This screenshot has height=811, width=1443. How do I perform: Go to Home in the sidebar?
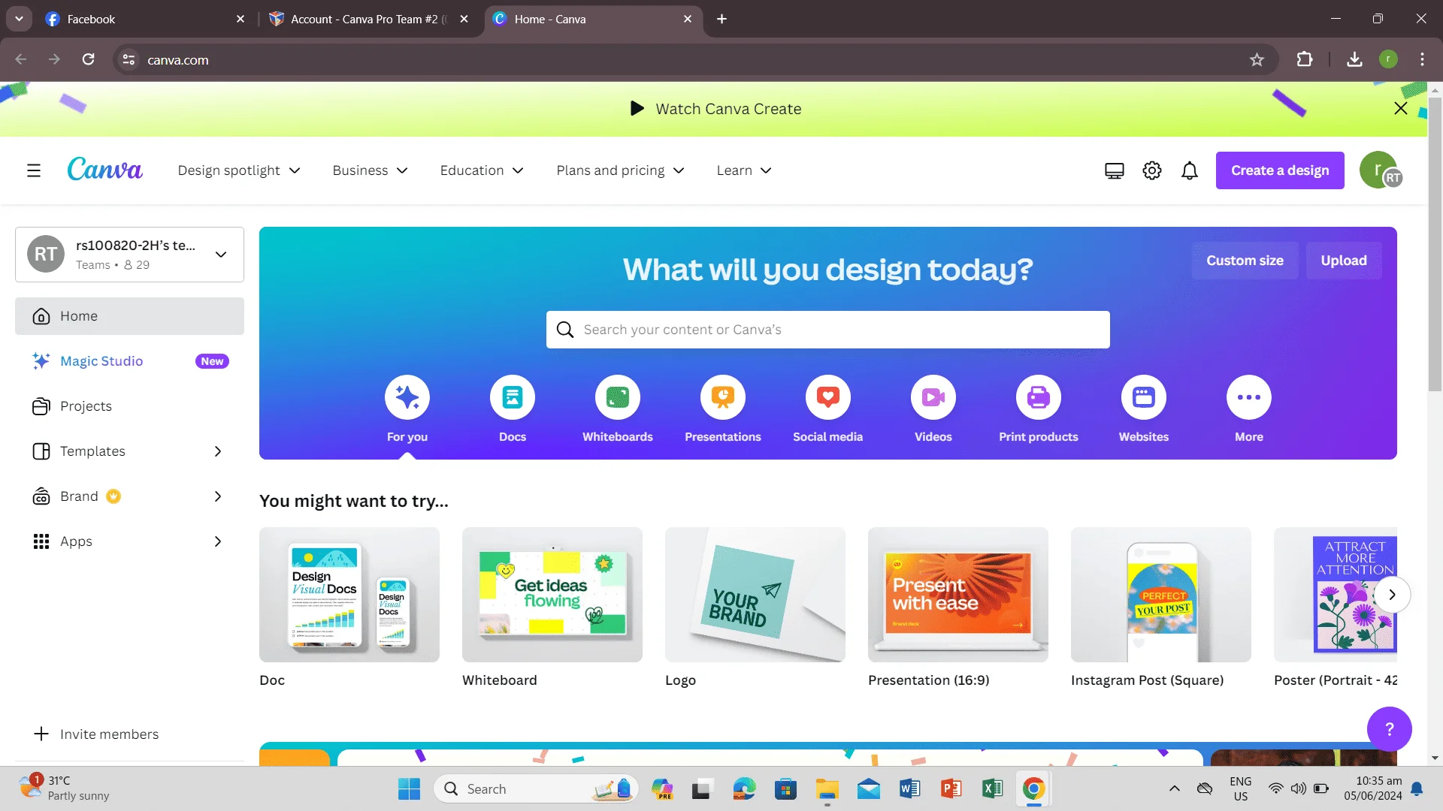pos(129,316)
